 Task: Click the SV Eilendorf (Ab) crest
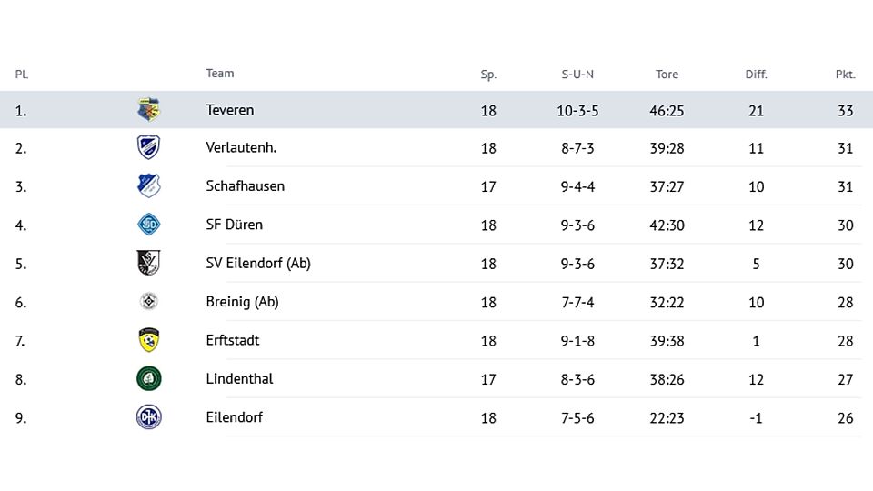[x=148, y=263]
